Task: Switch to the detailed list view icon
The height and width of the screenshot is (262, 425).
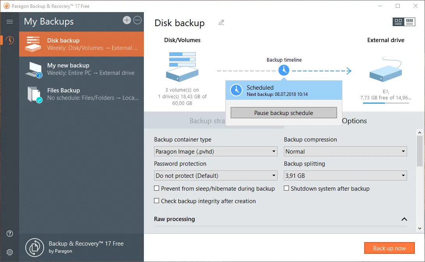Action: tap(409, 22)
